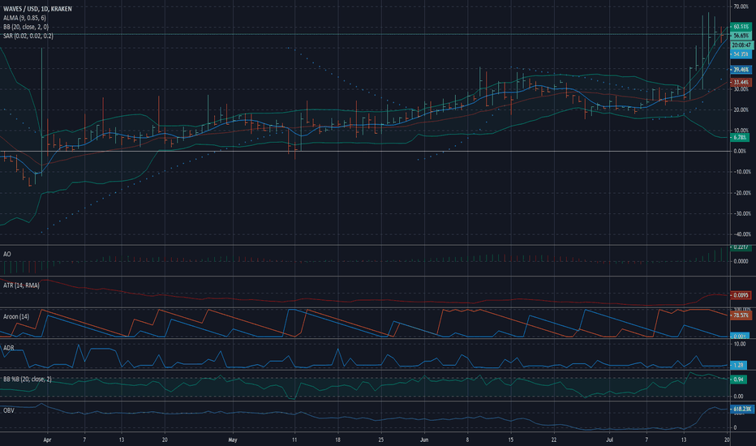Click the 1.28 ADR value tag
The height and width of the screenshot is (446, 756).
point(739,365)
